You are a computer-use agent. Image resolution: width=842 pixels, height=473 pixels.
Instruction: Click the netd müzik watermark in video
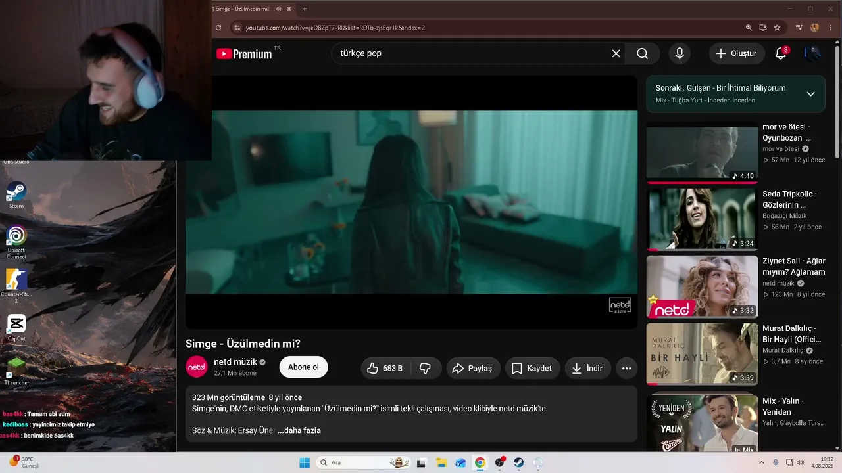(620, 305)
